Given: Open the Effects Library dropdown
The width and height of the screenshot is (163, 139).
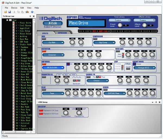Looking at the screenshot, I should pyautogui.click(x=144, y=20).
